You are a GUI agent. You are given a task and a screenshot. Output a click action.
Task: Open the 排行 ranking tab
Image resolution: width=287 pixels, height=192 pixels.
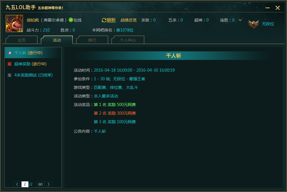click(92, 40)
